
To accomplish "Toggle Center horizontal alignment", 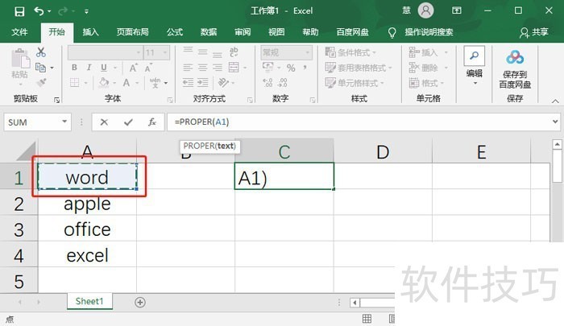I will (x=202, y=68).
